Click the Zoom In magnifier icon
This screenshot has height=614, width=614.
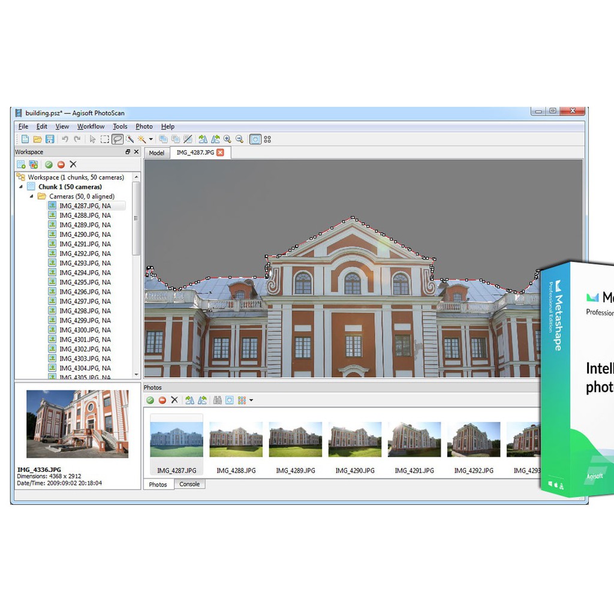click(x=227, y=139)
